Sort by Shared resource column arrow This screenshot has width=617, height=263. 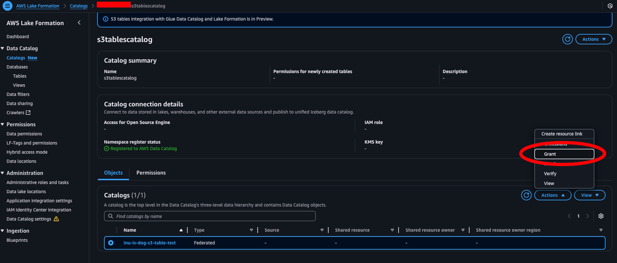coord(392,230)
